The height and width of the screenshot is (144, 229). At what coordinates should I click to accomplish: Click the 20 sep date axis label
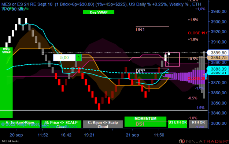point(16,135)
